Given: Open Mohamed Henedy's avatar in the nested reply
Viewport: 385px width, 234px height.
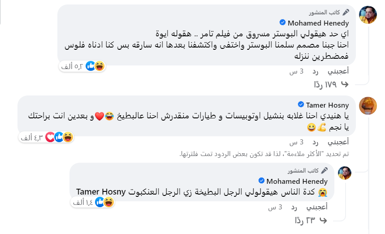Looking at the screenshot, I should tap(345, 173).
